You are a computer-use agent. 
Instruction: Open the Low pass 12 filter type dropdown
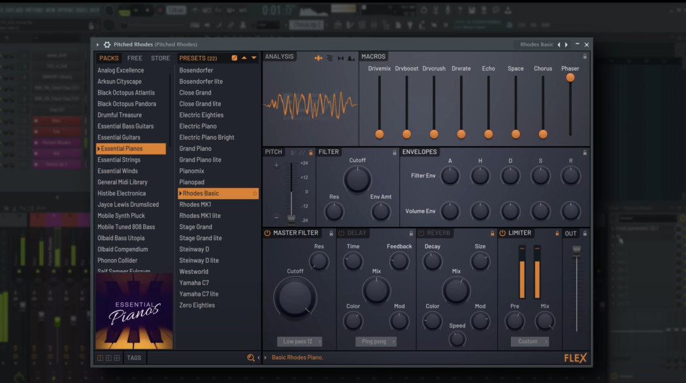coord(300,341)
